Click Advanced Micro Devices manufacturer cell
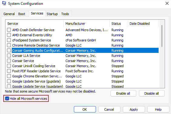The height and width of the screenshot is (114, 171). pyautogui.click(x=87, y=30)
